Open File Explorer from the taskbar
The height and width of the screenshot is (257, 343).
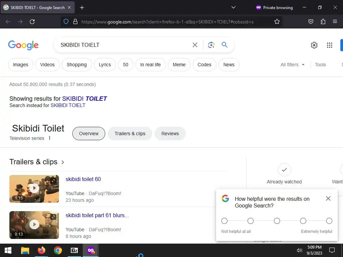pyautogui.click(x=25, y=250)
